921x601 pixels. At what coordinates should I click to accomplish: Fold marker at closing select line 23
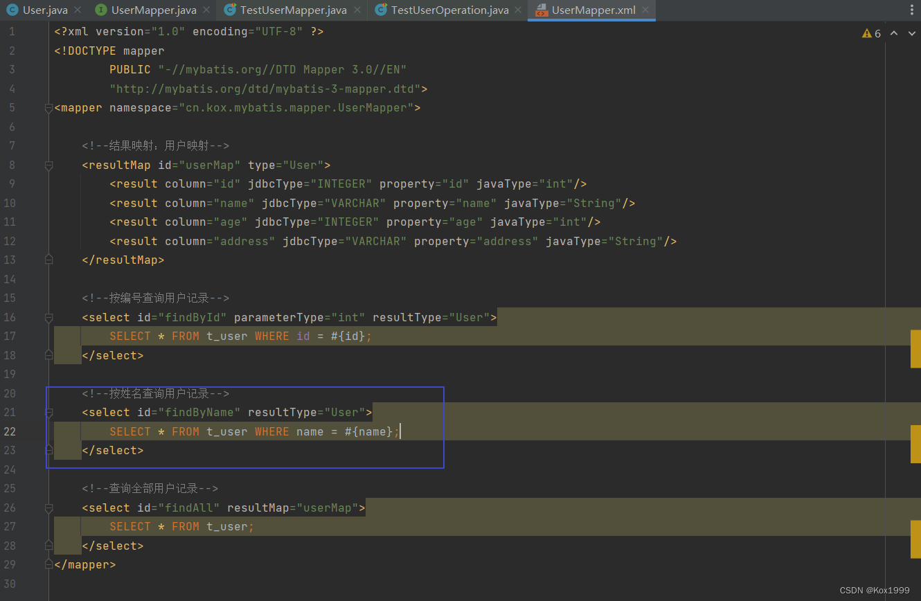point(48,450)
